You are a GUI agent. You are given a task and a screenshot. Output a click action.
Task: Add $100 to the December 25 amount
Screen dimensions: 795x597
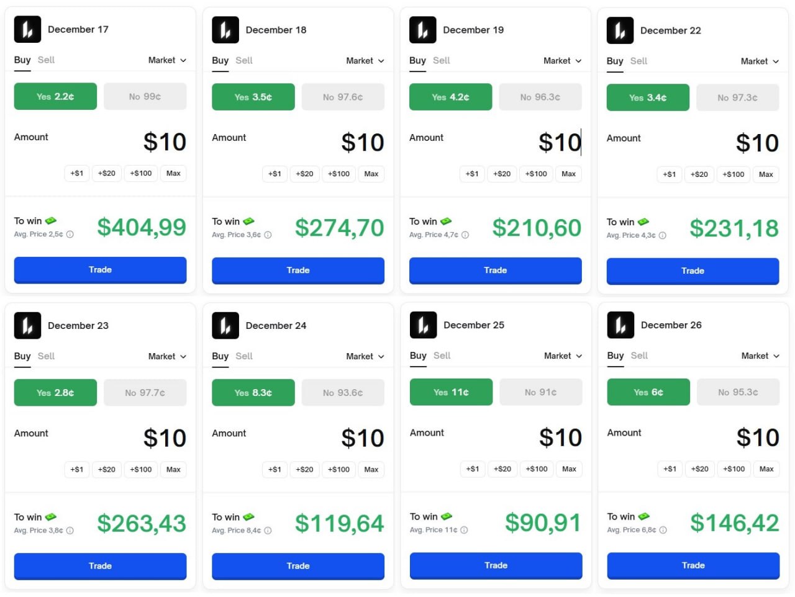coord(537,469)
